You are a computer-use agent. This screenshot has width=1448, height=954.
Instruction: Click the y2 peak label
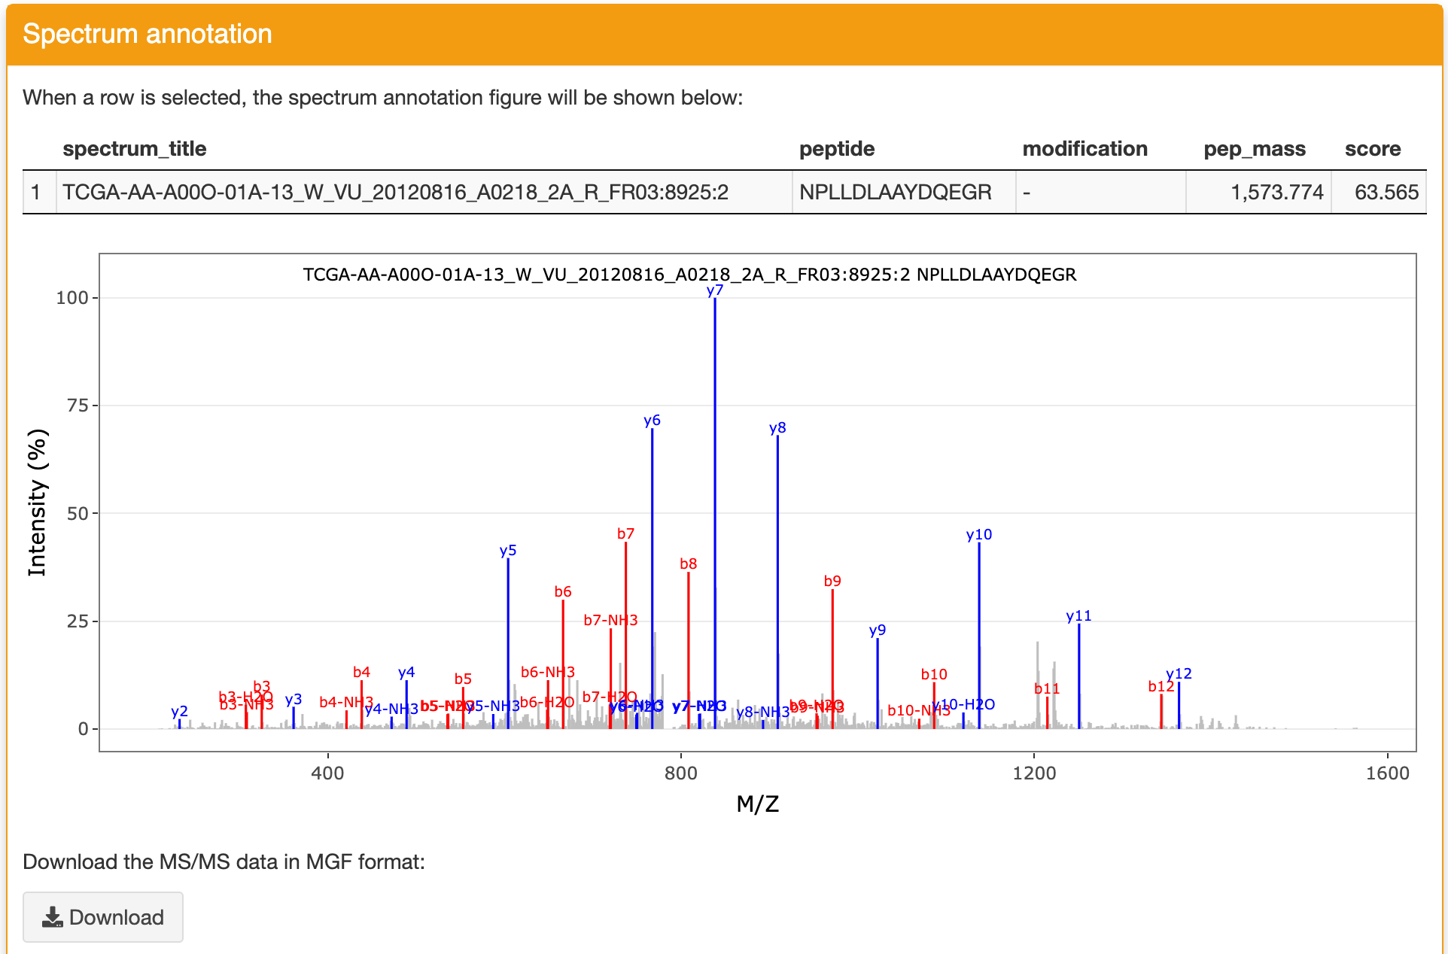(179, 712)
